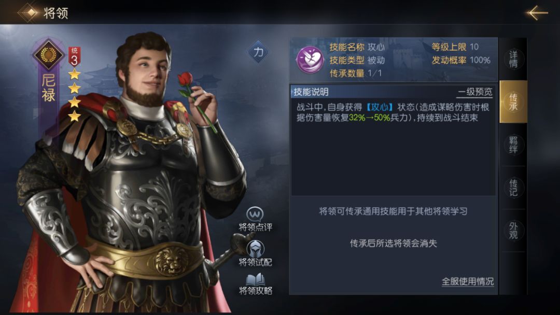Tap the red 统 3 badge

[x=74, y=56]
